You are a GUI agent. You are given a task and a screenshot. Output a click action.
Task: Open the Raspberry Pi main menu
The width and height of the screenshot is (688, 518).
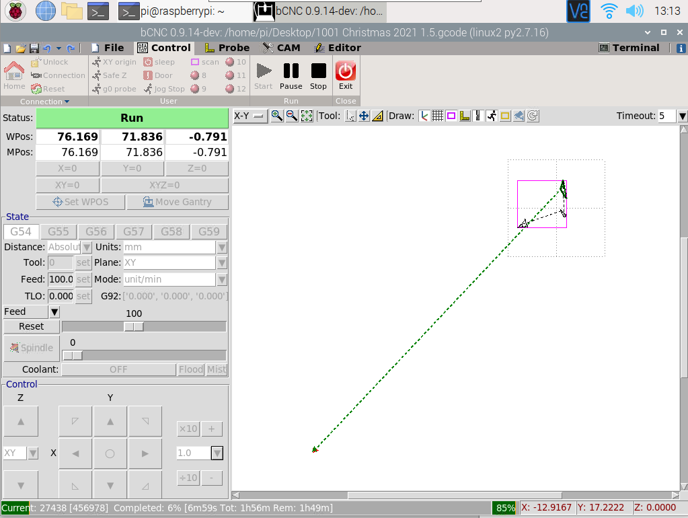[x=15, y=11]
